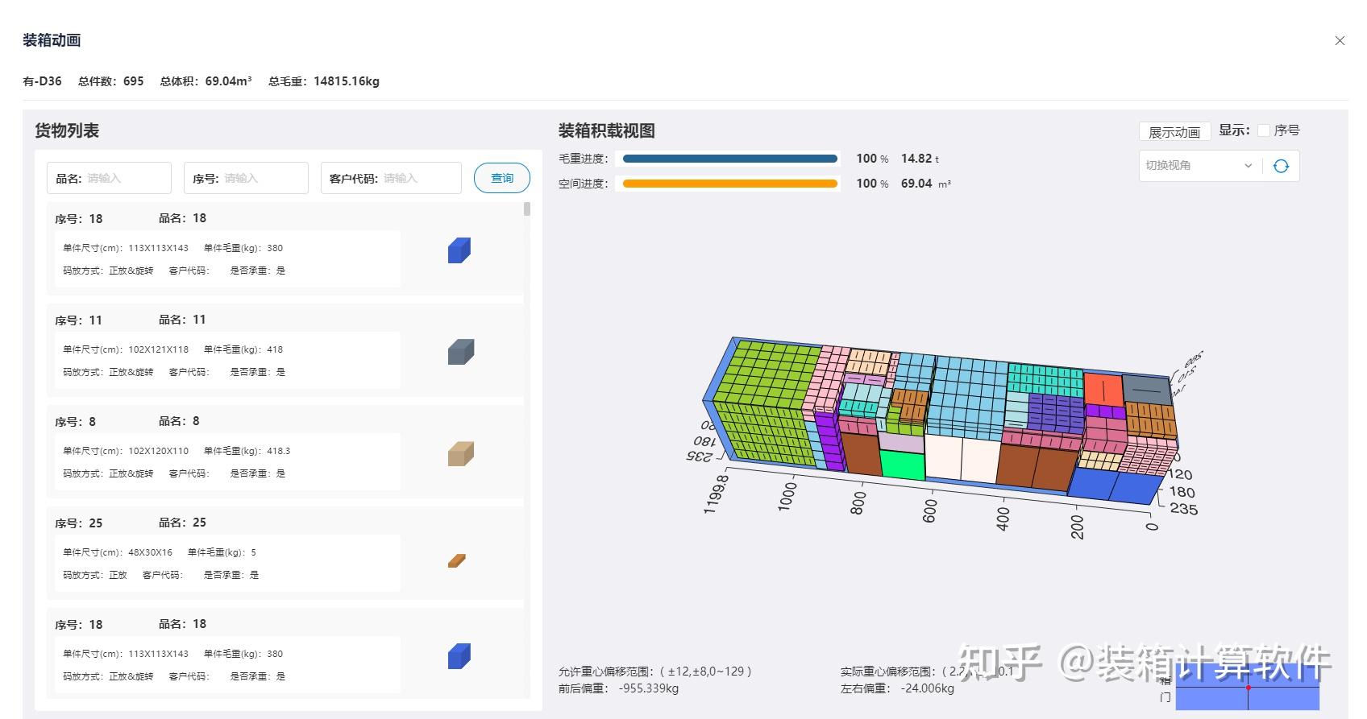Click the 毛重进度 progress bar
Image resolution: width=1367 pixels, height=719 pixels.
tap(730, 159)
